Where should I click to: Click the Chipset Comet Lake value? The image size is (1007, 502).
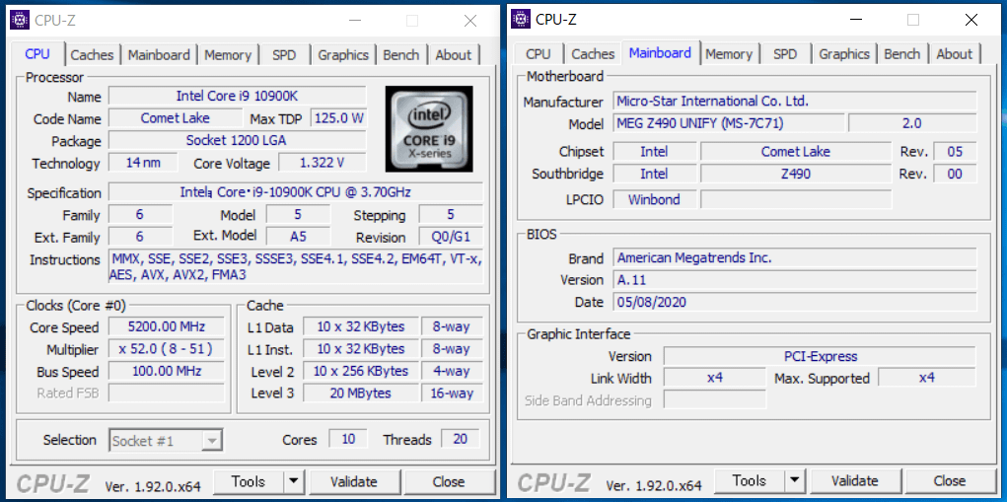[796, 152]
